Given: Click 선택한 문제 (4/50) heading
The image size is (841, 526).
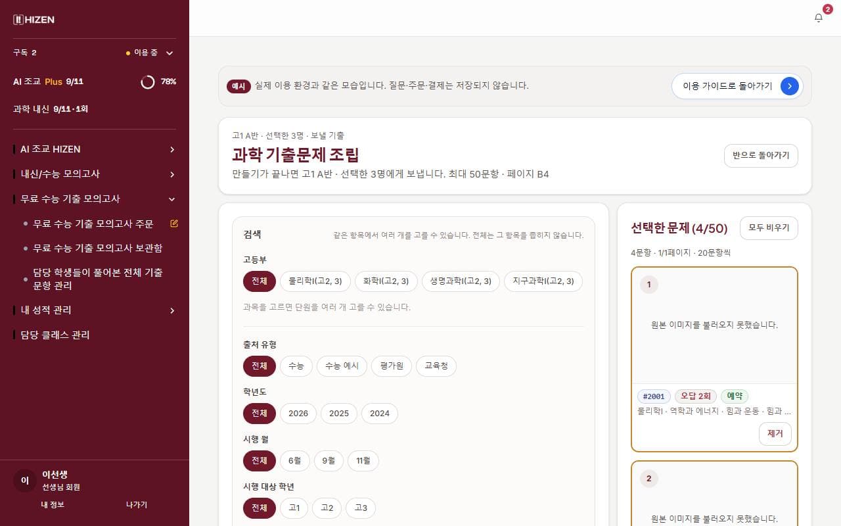Looking at the screenshot, I should [679, 228].
